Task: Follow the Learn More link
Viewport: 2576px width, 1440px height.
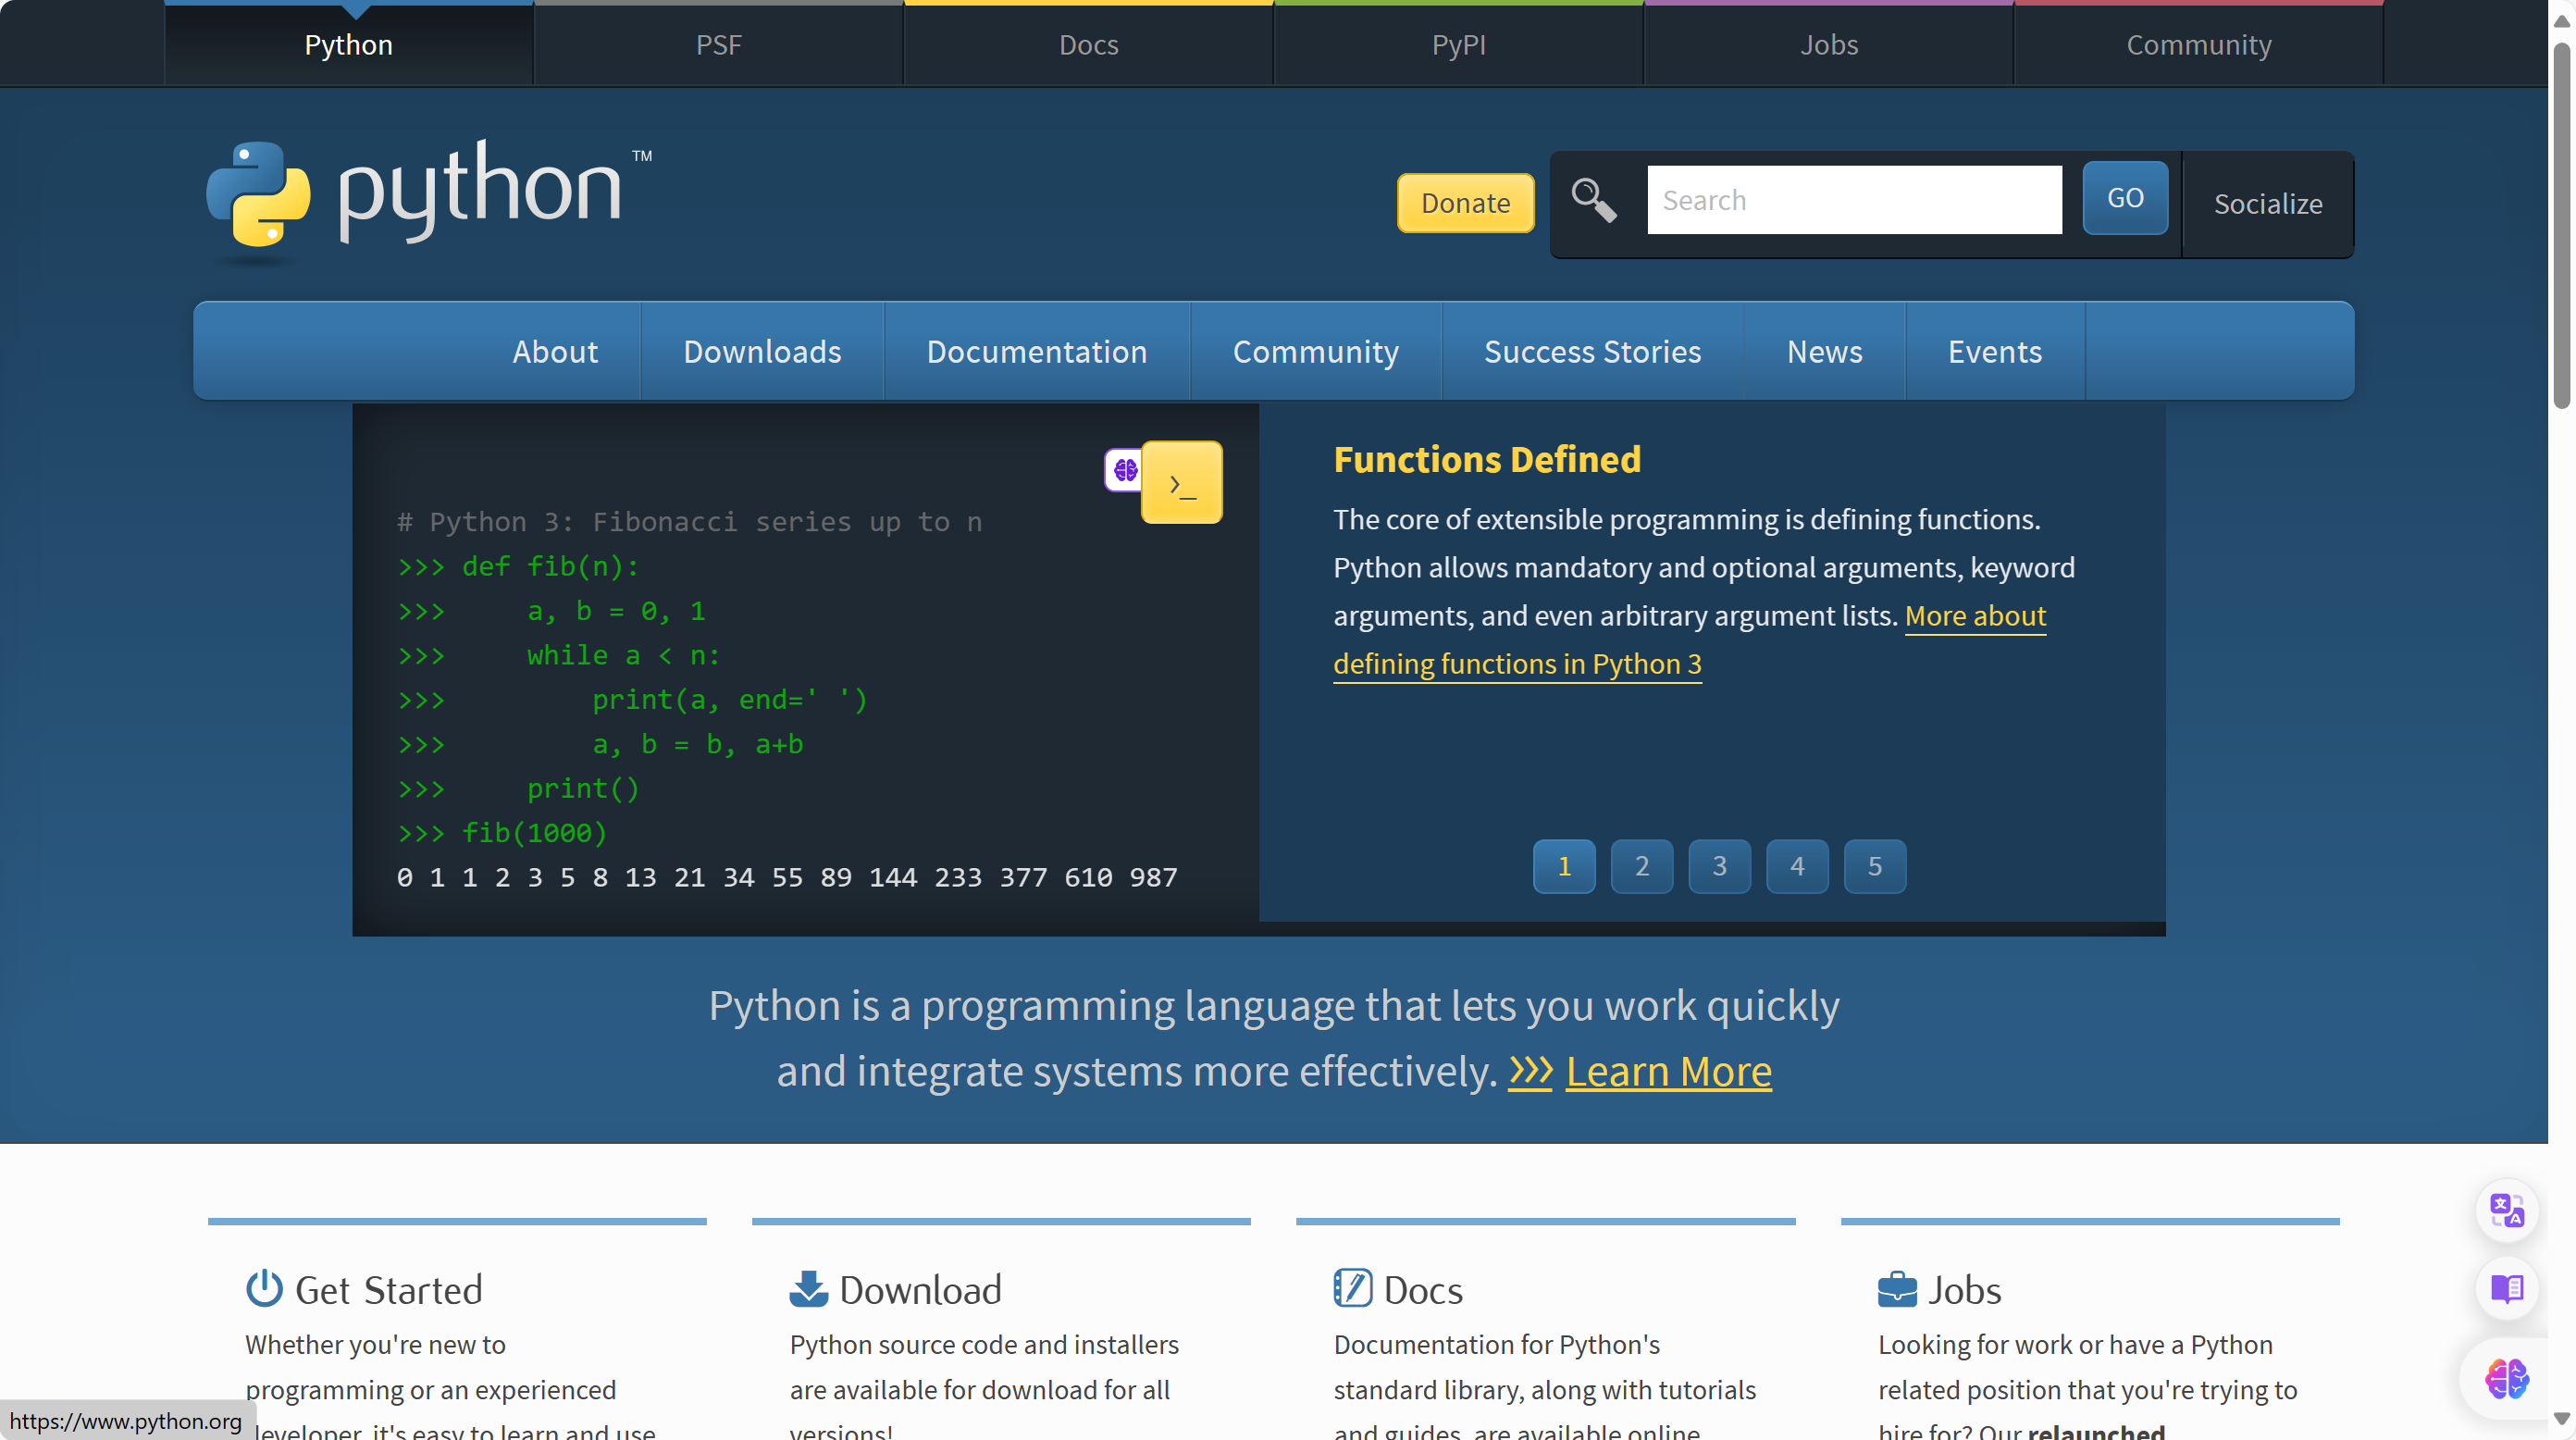Action: click(1668, 1072)
